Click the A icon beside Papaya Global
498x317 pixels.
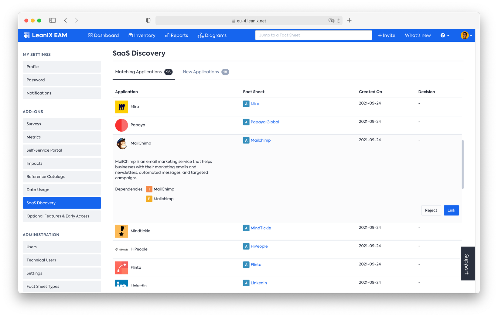point(246,122)
